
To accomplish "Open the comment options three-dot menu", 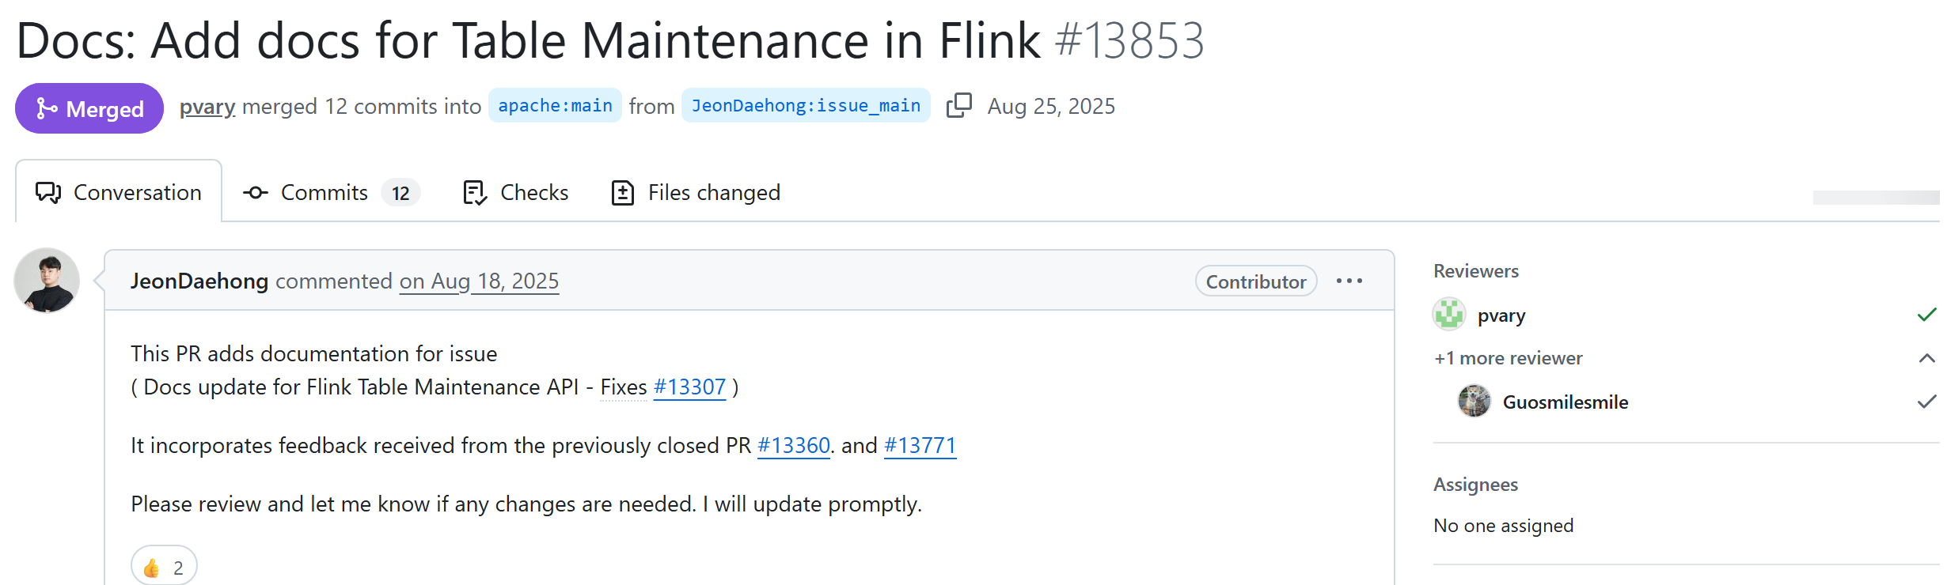I will point(1349,281).
